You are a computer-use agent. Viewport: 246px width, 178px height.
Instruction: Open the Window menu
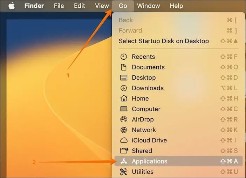pyautogui.click(x=148, y=6)
